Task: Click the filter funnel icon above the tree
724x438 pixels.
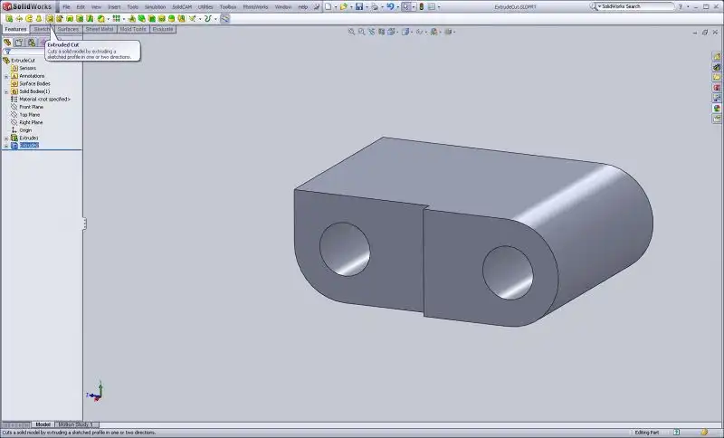Action: (x=7, y=52)
